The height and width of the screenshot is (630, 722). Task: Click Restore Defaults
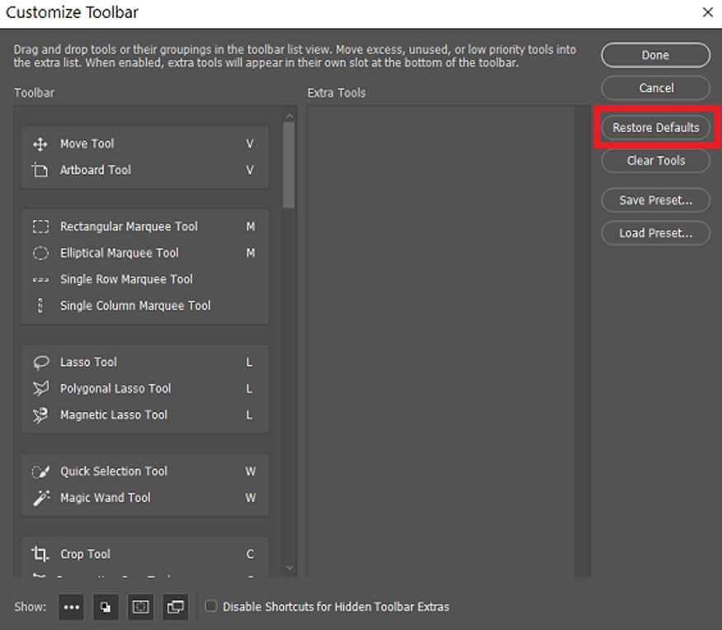pyautogui.click(x=655, y=128)
